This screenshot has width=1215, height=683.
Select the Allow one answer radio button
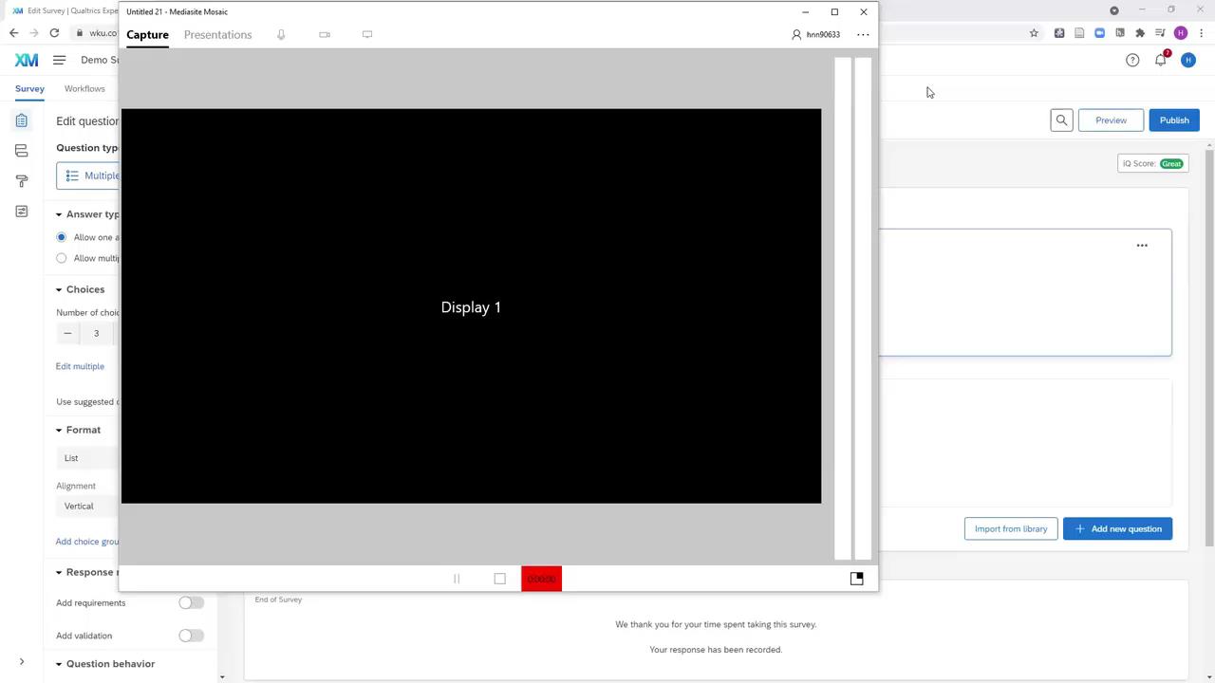pyautogui.click(x=62, y=237)
